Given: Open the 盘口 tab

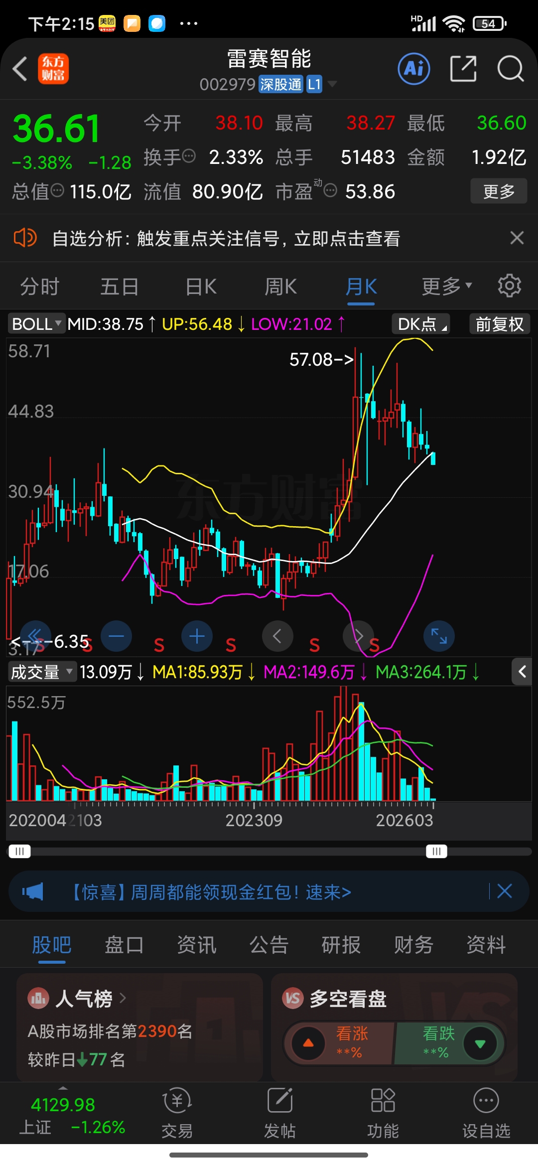Looking at the screenshot, I should (x=124, y=944).
